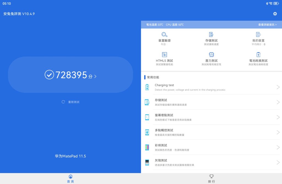
Task: Tap the 我的裝置 my device icon
Action: 258,35
